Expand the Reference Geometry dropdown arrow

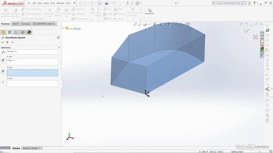[132, 20]
